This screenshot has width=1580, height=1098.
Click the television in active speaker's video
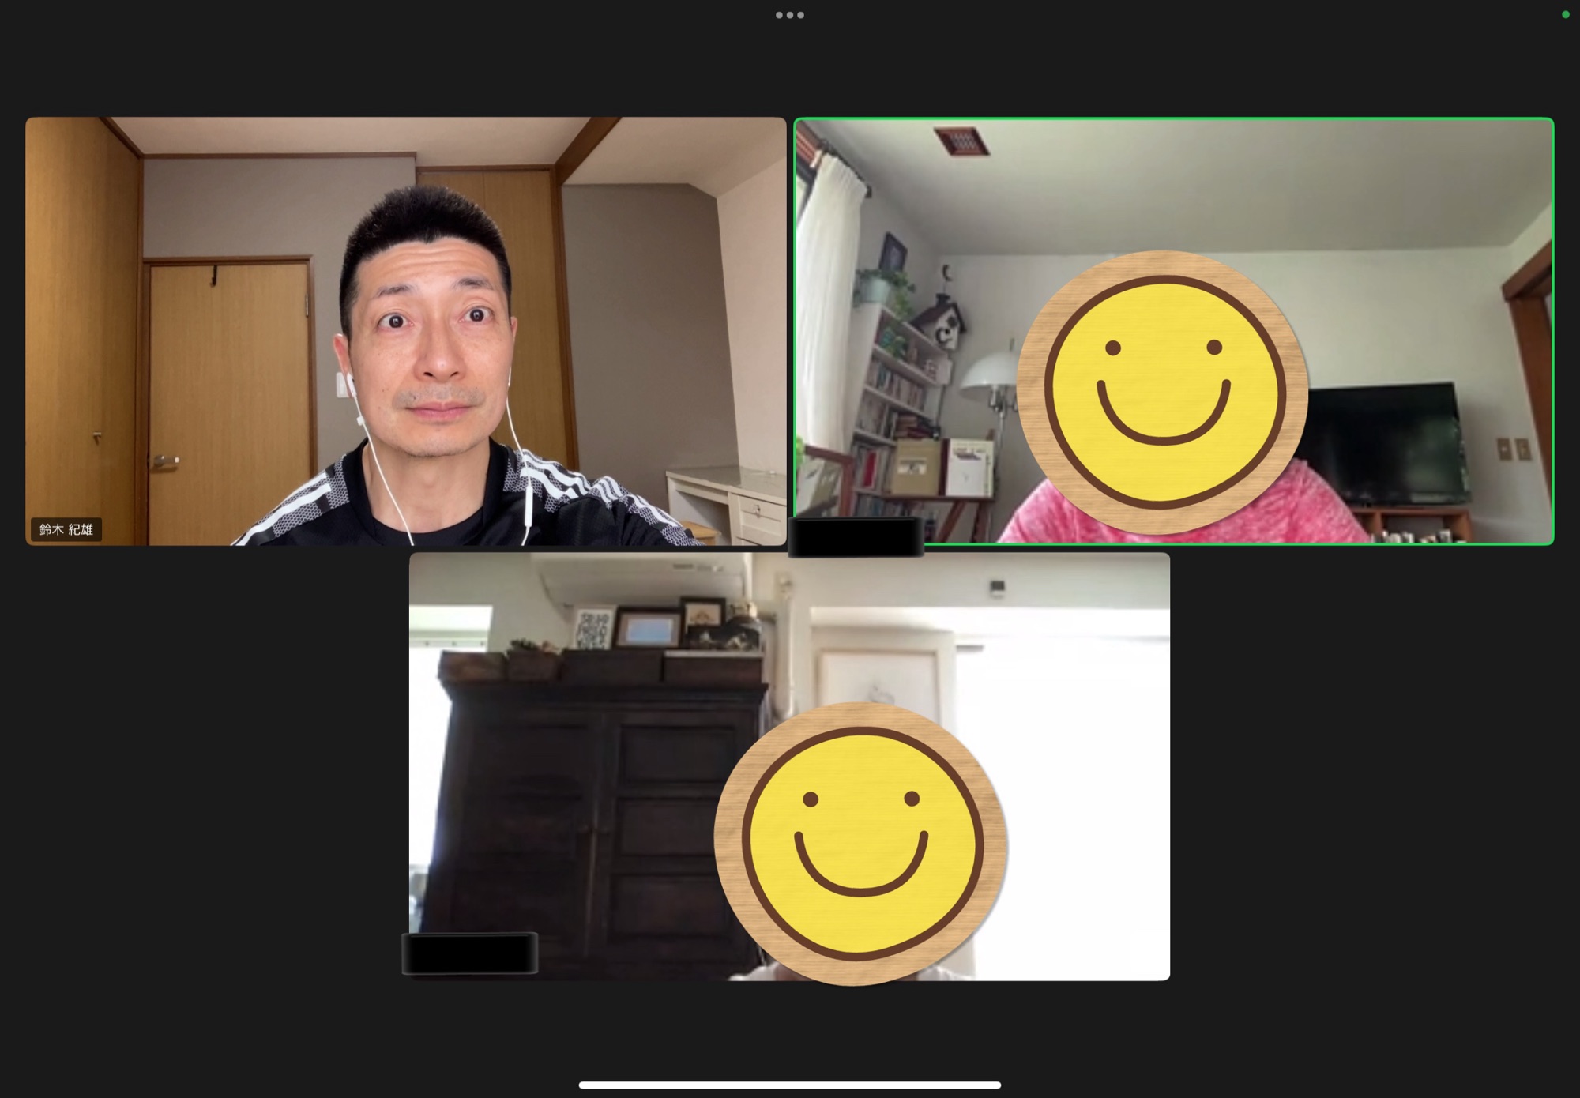1386,442
